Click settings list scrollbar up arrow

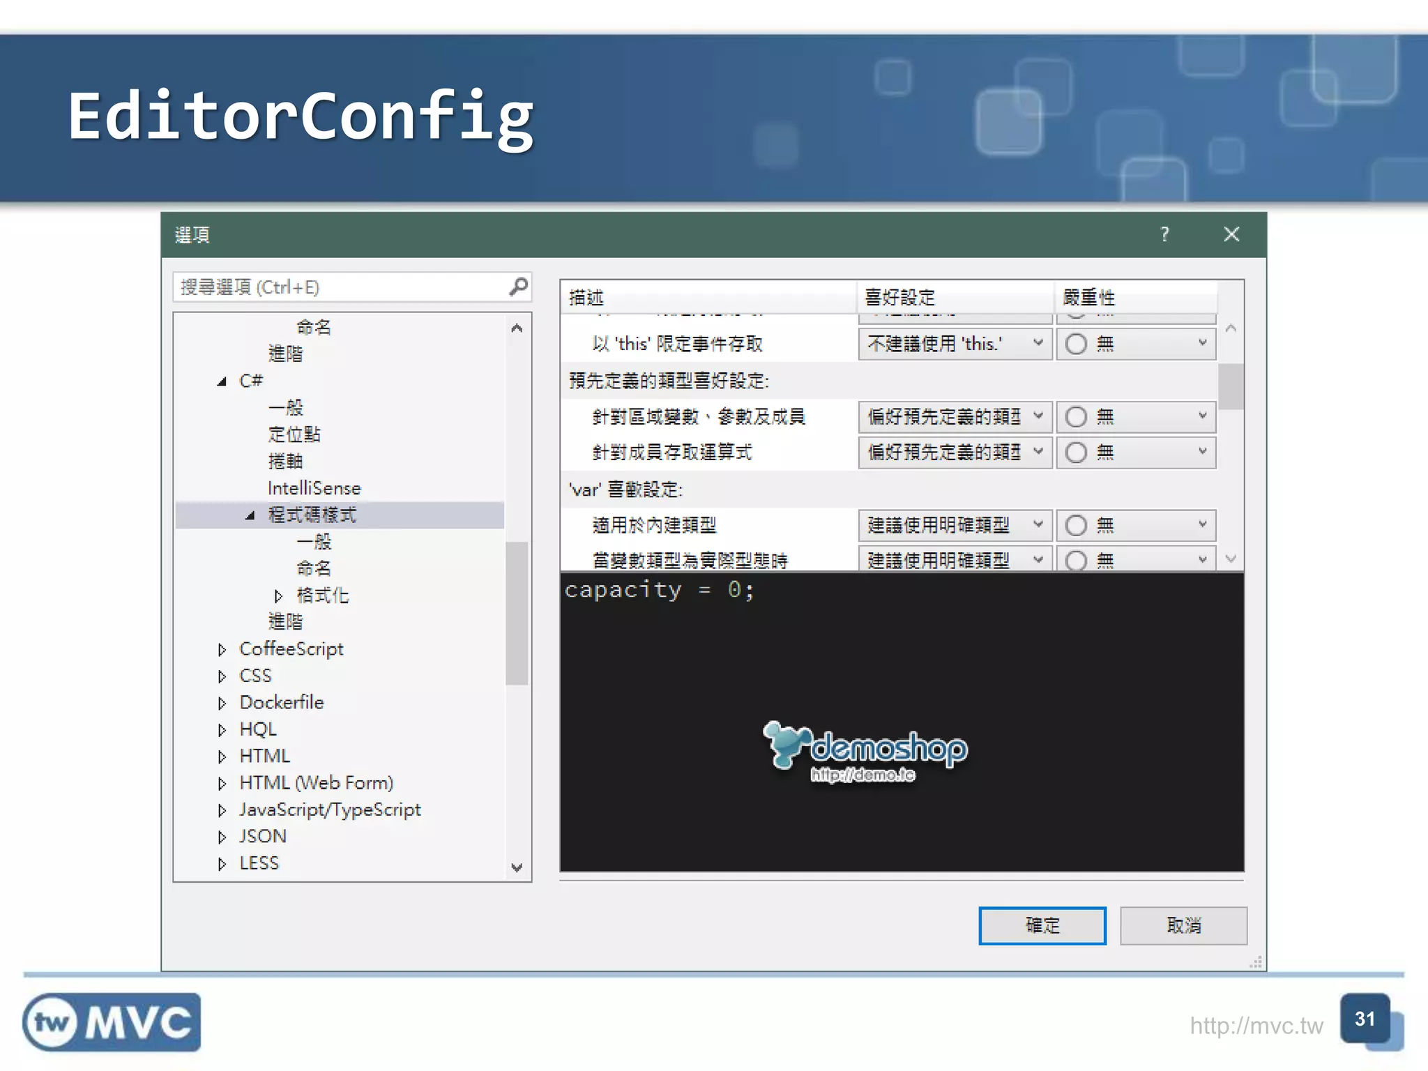[1231, 328]
